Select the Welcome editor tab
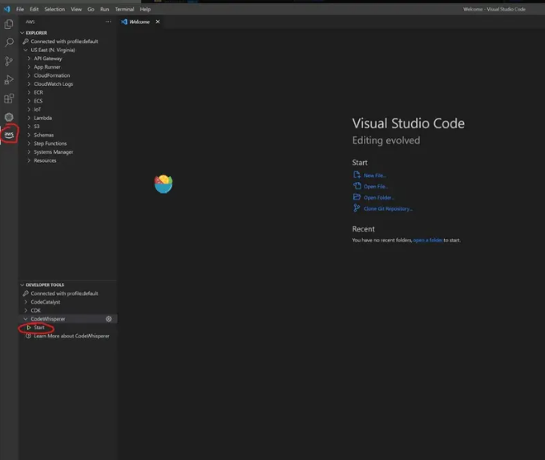This screenshot has width=545, height=460. (x=139, y=22)
